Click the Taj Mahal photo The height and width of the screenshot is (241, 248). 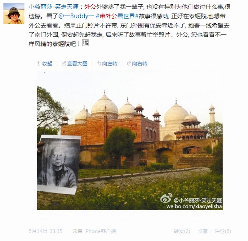[130, 141]
